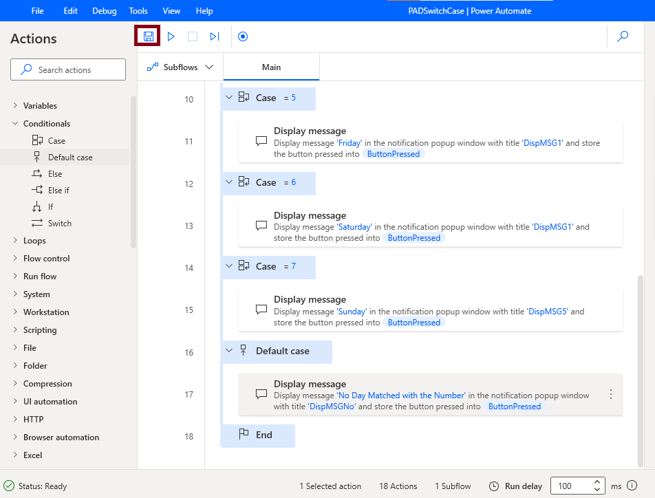Switch to the Main tab
The height and width of the screenshot is (498, 655).
[x=271, y=67]
